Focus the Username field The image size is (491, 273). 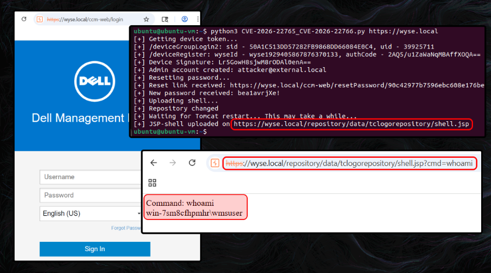pyautogui.click(x=91, y=177)
